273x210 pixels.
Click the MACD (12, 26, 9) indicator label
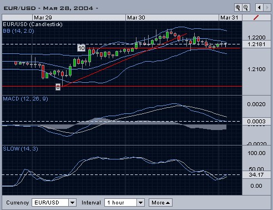[x=26, y=99]
